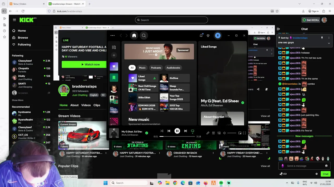Click the green Chat send button
This screenshot has width=334, height=187.
pos(326,174)
